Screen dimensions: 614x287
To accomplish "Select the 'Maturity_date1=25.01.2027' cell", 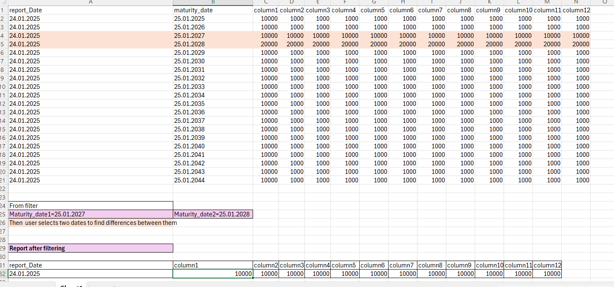I will coord(47,214).
